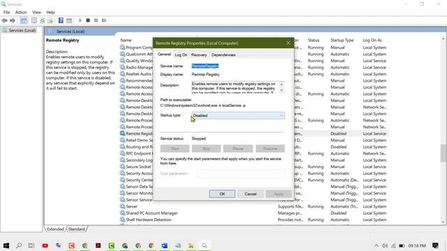Image resolution: width=447 pixels, height=251 pixels.
Task: Click the Stop Service square icon
Action: point(88,20)
